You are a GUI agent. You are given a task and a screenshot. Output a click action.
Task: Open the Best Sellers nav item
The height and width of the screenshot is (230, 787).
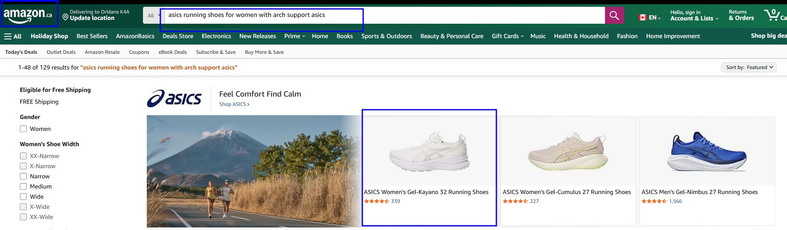click(x=92, y=36)
